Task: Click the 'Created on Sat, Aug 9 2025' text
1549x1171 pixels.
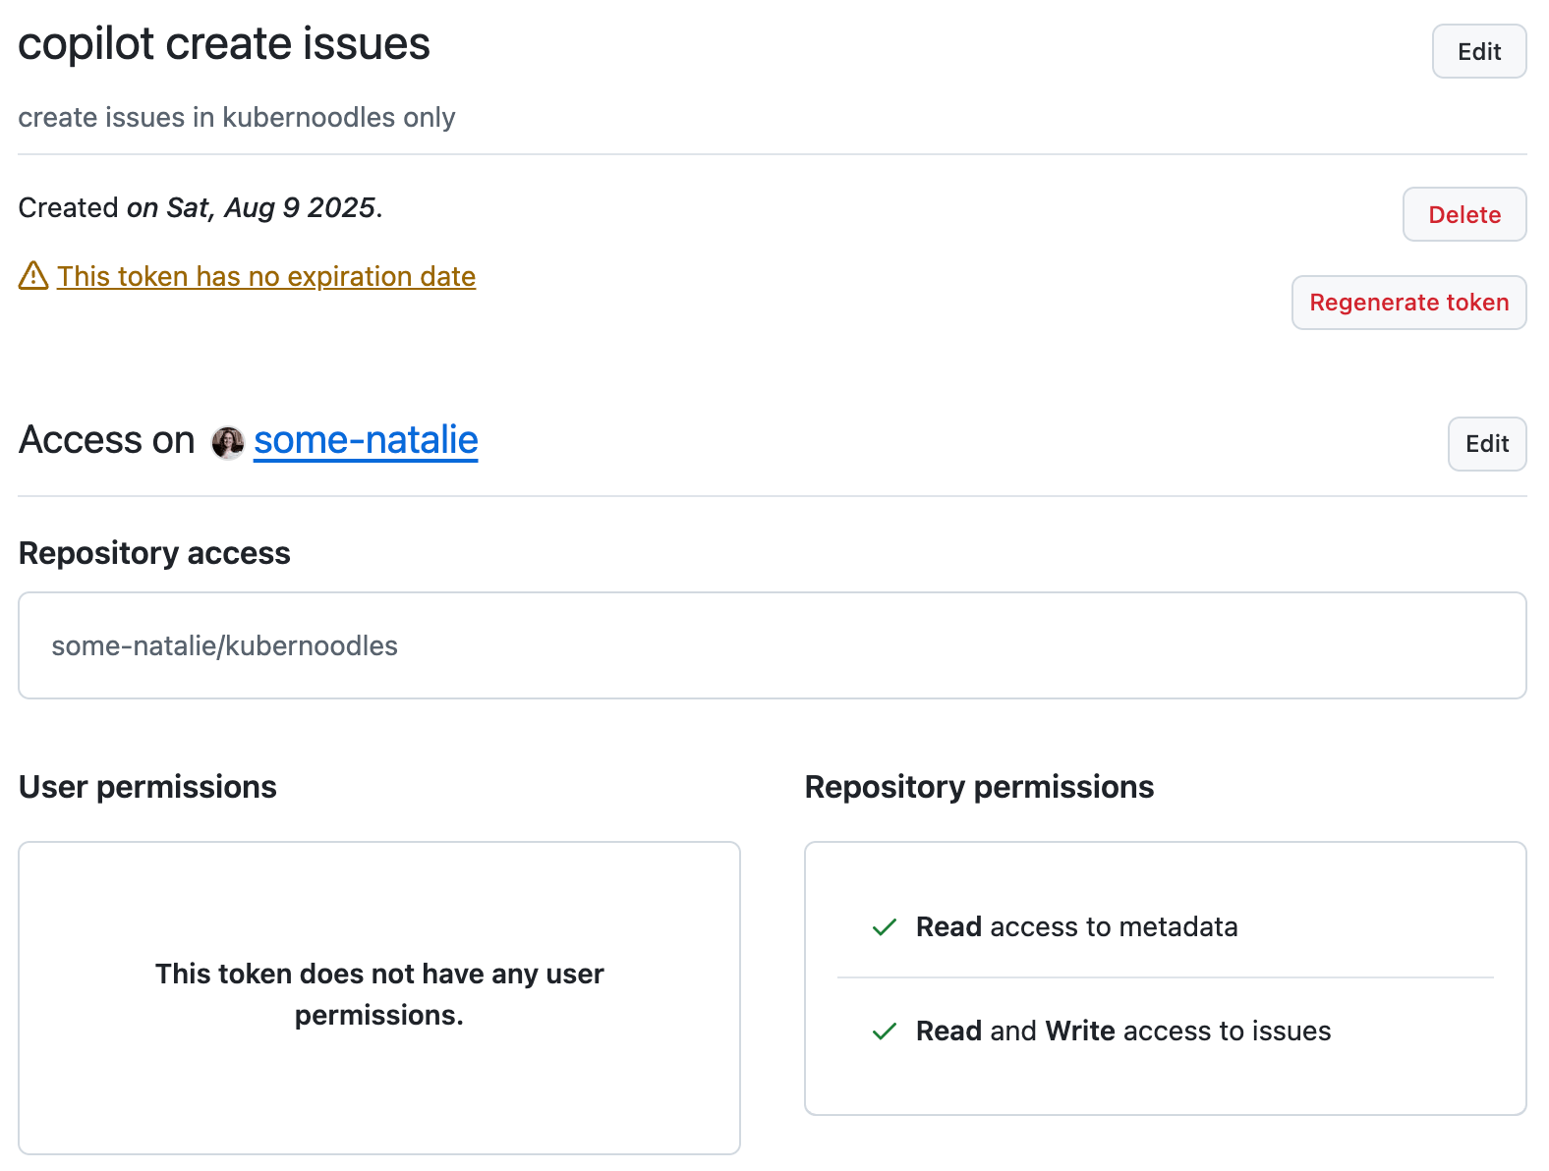Action: [x=201, y=207]
